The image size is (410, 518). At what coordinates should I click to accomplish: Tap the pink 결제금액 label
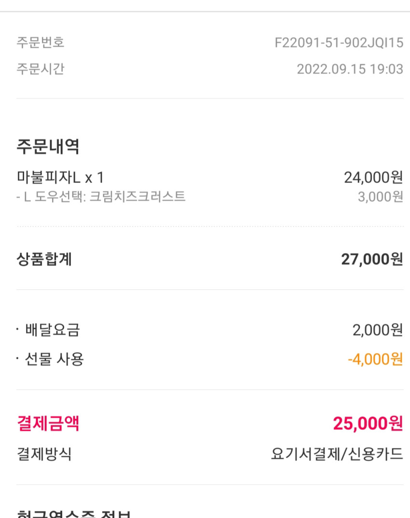[x=48, y=423]
